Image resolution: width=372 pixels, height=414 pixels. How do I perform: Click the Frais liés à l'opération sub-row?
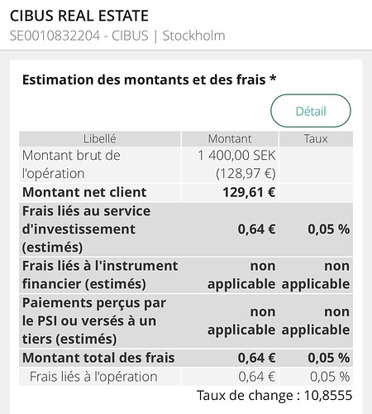pyautogui.click(x=186, y=377)
